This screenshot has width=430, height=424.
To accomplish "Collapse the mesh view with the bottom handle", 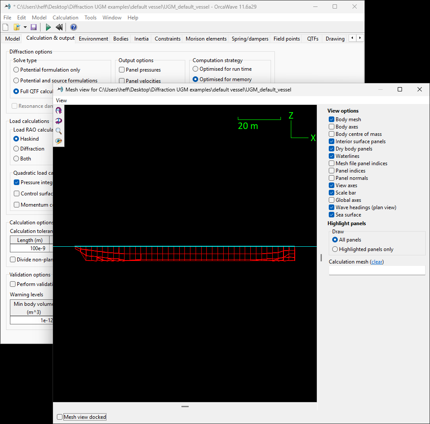I will coord(185,406).
